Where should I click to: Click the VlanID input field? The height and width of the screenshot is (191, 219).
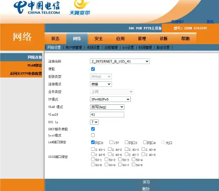point(107,115)
